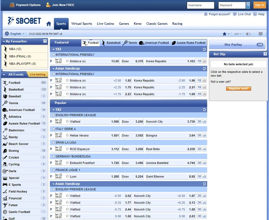Go to the Home page icon
The height and width of the screenshot is (220, 269).
[49, 24]
